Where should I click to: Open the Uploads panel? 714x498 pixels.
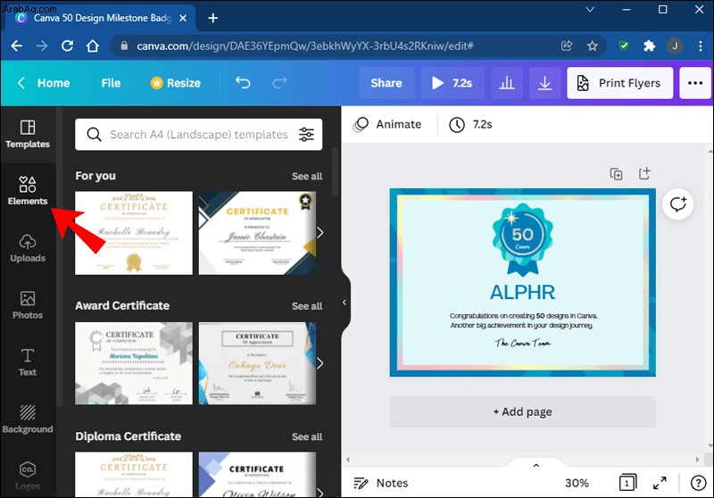[x=28, y=248]
